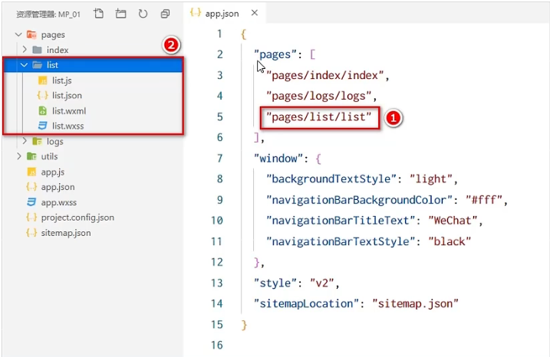Select the app.json editor tab
This screenshot has width=550, height=357.
click(224, 13)
